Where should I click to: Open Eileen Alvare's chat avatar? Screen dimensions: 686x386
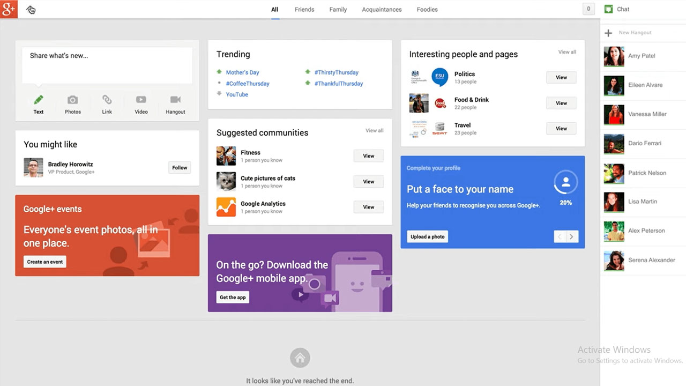point(614,85)
